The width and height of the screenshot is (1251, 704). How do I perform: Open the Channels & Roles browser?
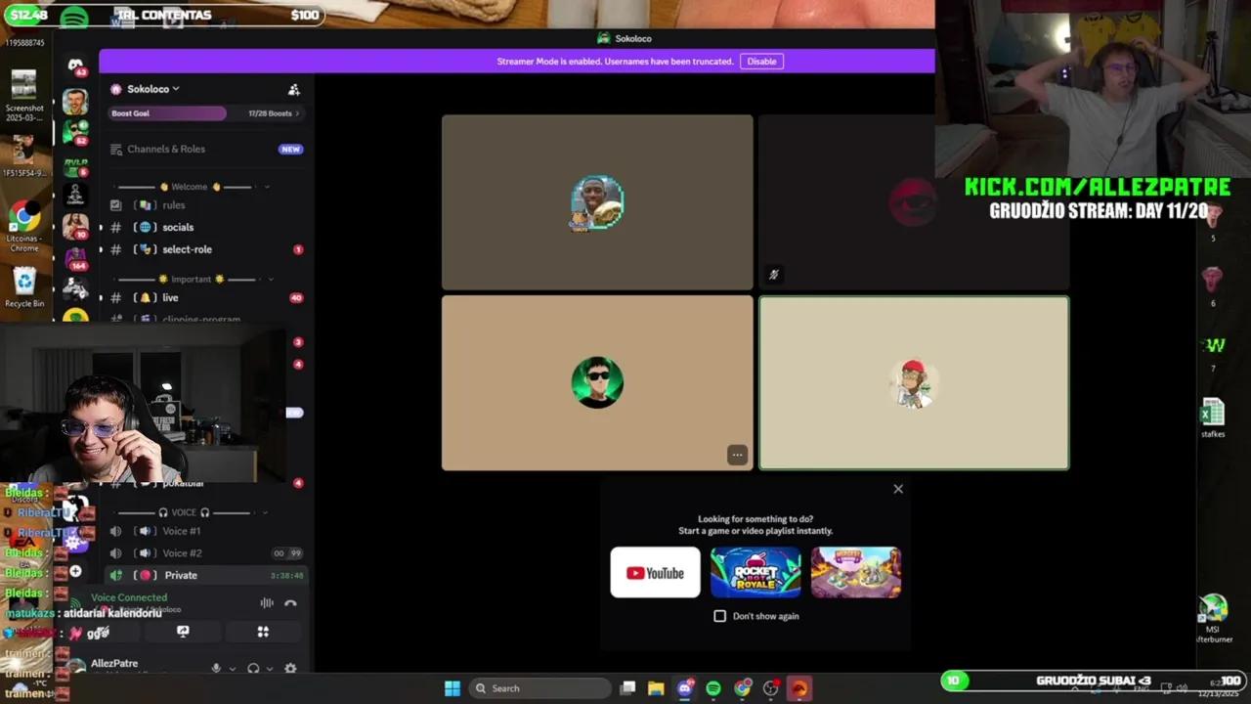pos(166,149)
